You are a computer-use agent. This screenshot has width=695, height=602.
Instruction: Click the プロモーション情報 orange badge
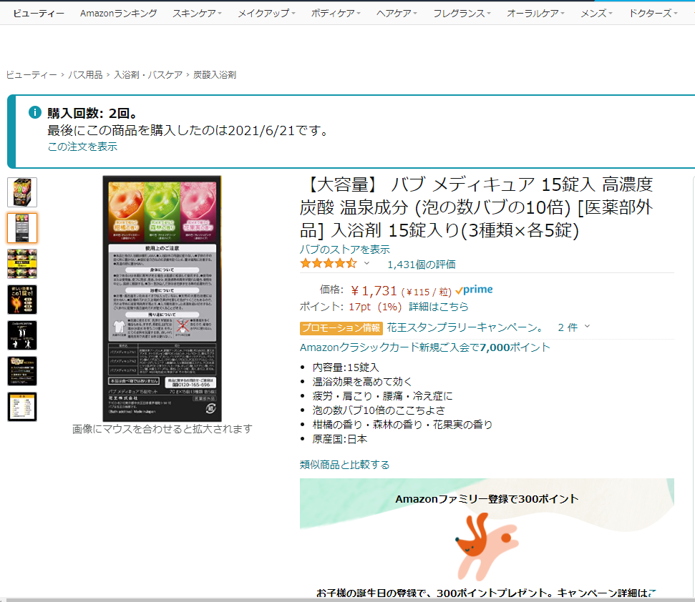point(341,328)
